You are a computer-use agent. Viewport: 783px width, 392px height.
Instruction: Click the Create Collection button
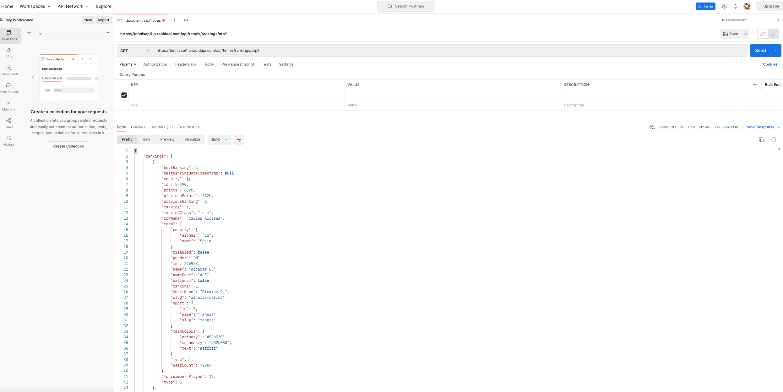point(68,146)
